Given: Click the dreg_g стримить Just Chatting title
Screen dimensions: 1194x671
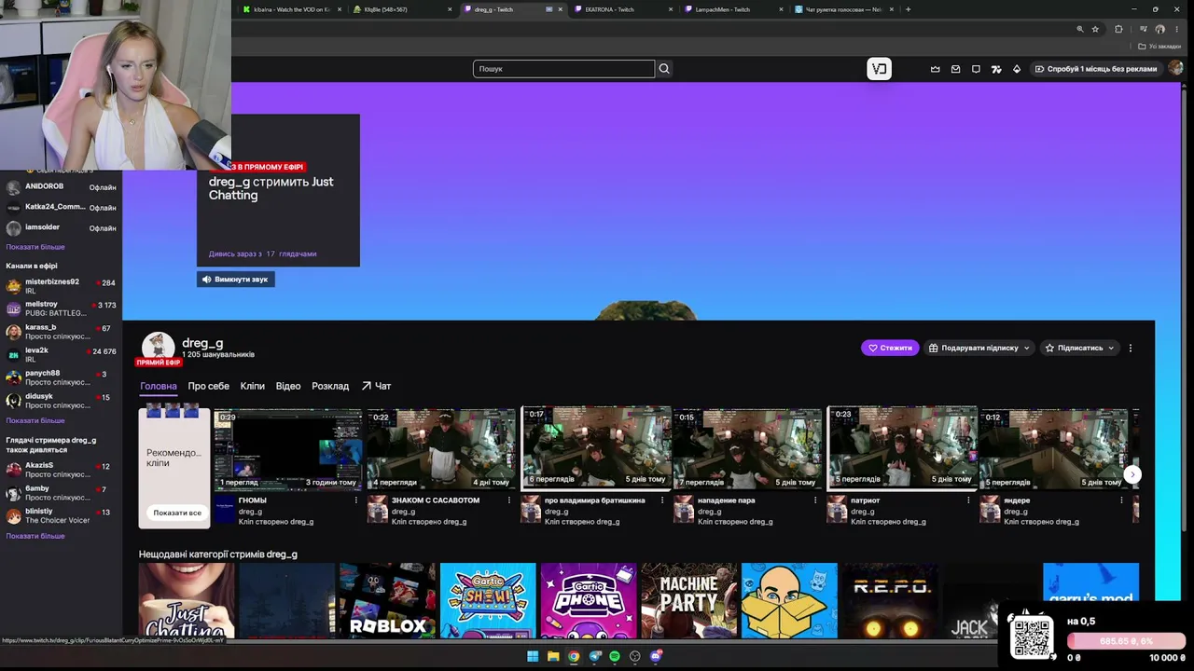Looking at the screenshot, I should coord(271,188).
